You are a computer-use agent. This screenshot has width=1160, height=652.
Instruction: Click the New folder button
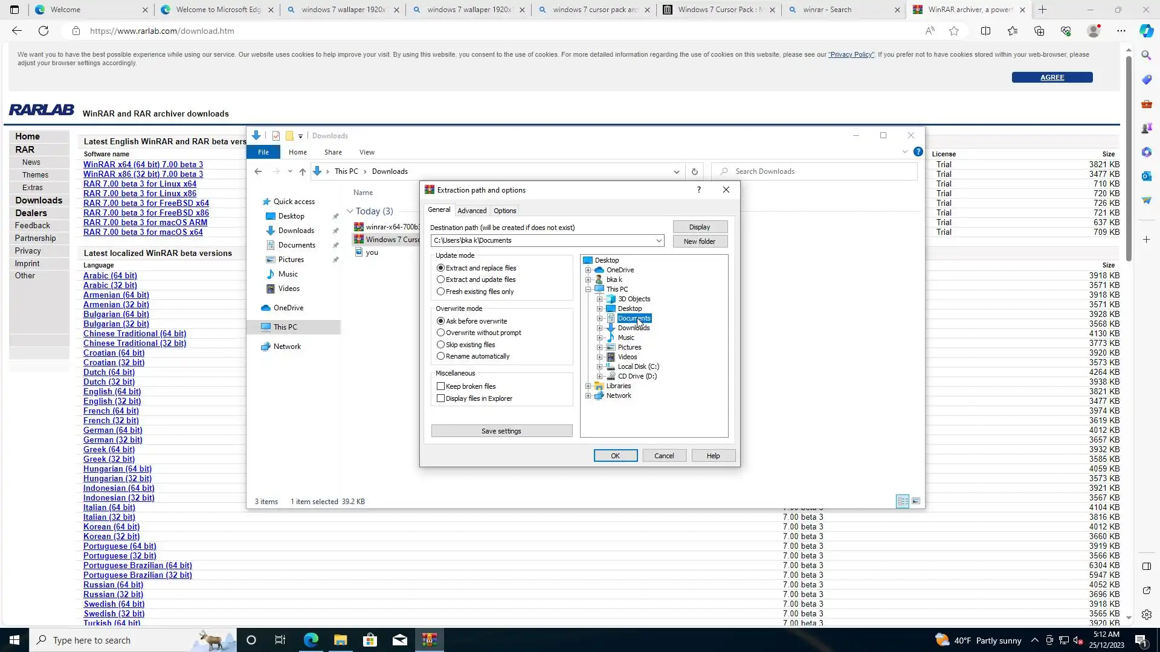click(700, 241)
